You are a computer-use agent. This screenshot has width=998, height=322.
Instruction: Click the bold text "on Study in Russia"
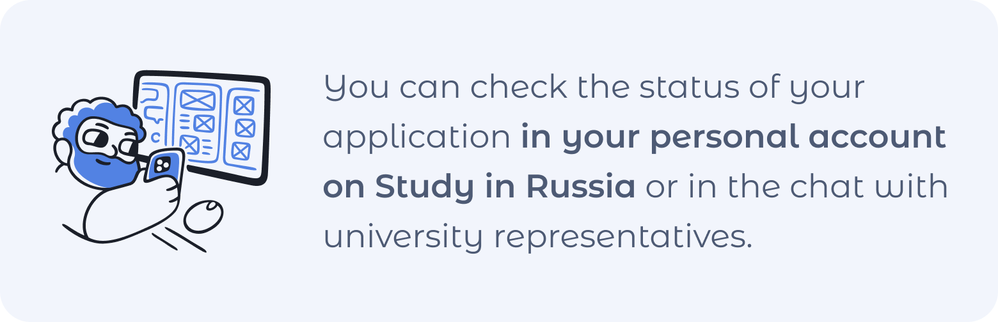point(479,188)
